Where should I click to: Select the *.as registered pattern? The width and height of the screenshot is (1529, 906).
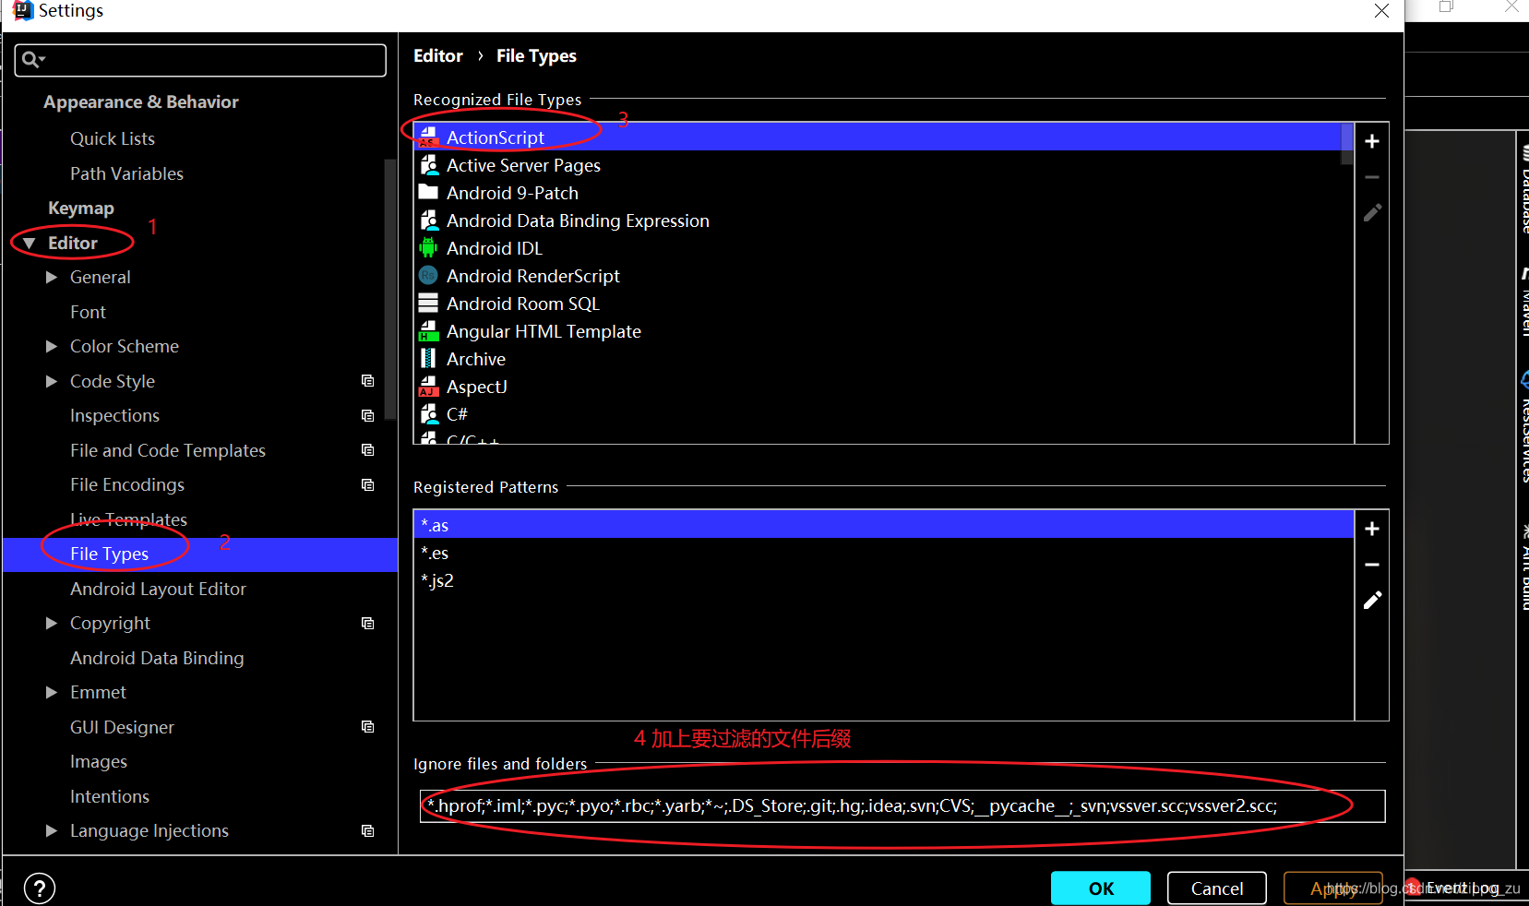(884, 525)
